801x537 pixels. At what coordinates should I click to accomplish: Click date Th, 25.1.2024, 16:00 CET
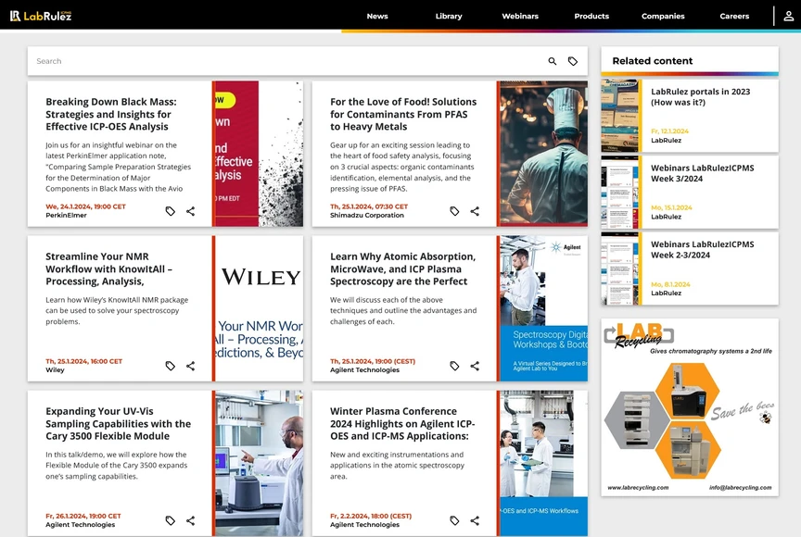(x=83, y=361)
